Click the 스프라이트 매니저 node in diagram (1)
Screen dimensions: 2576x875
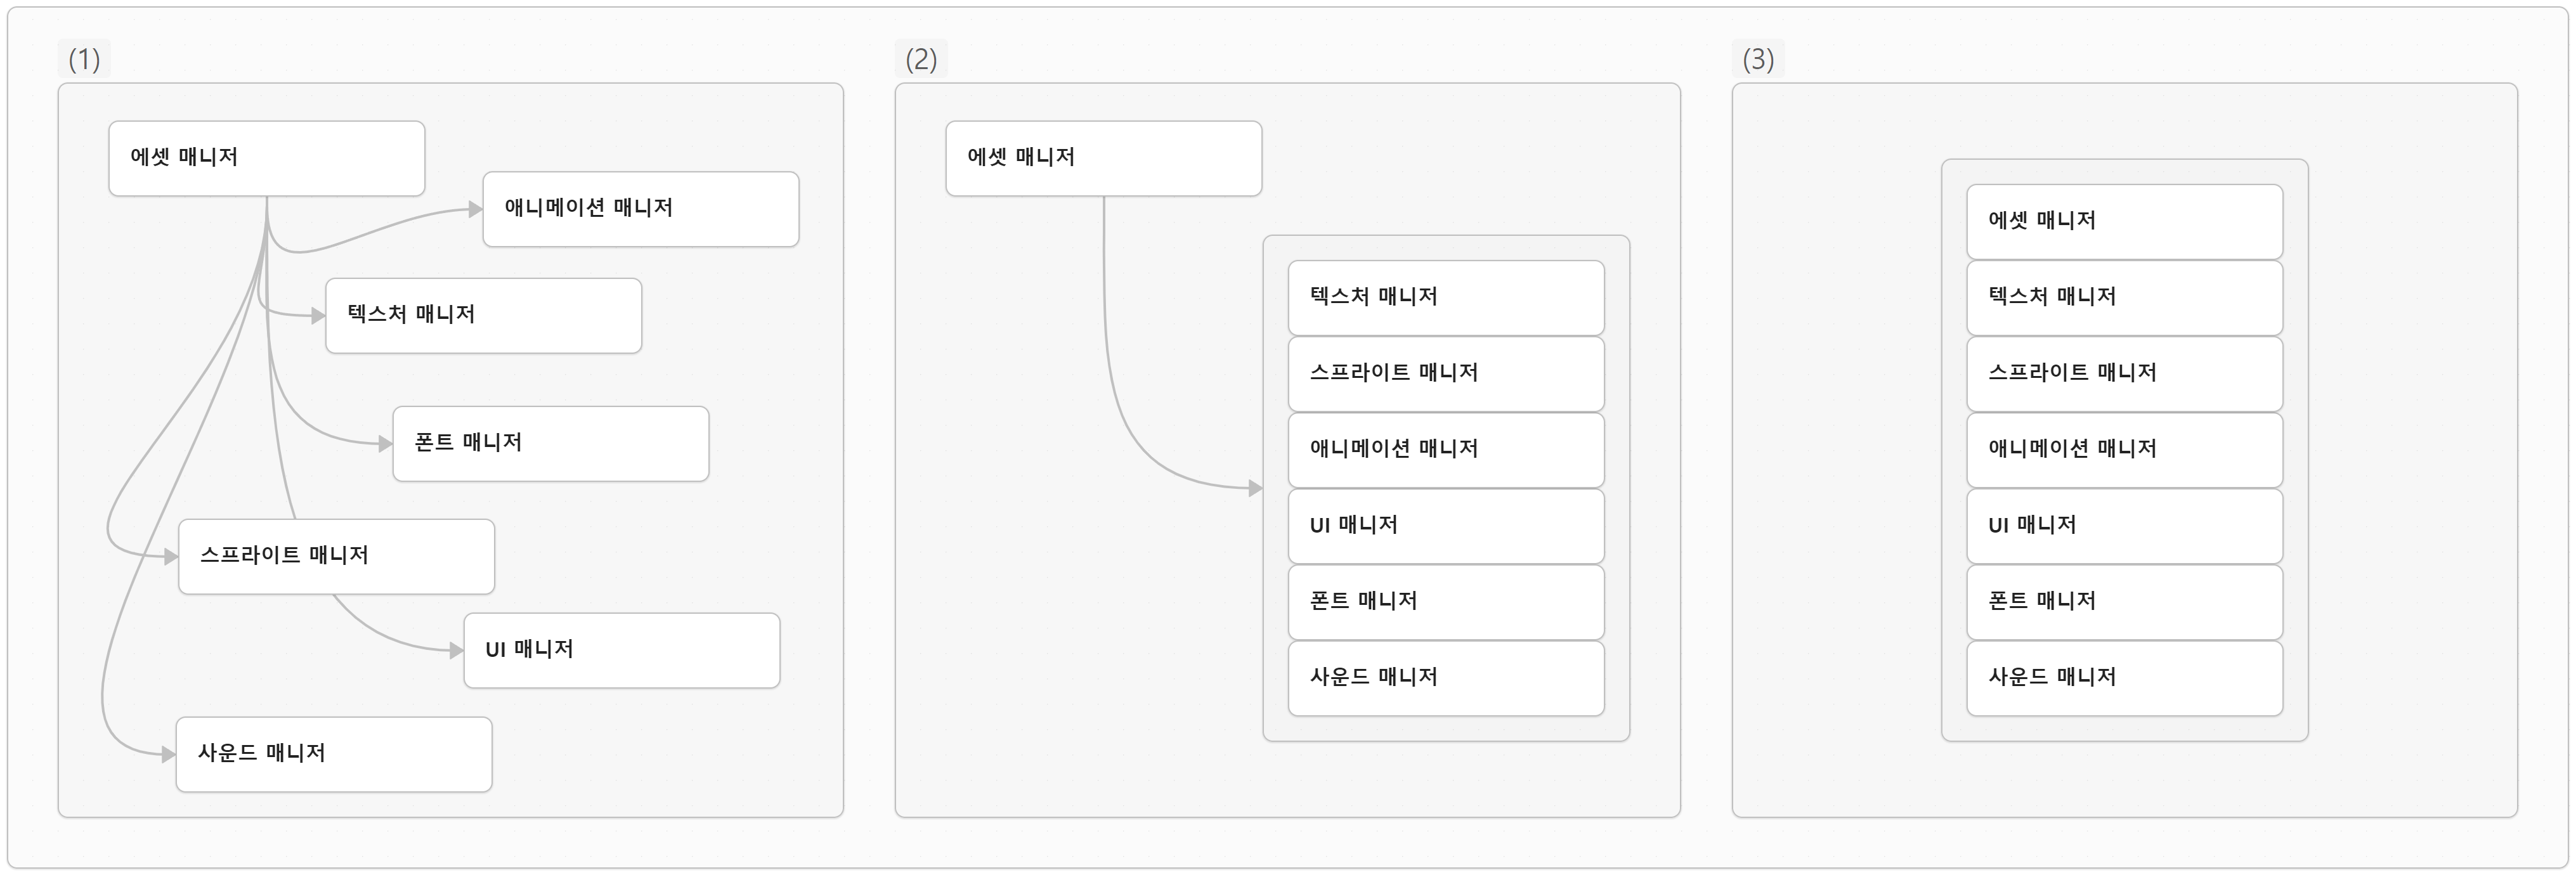point(336,556)
